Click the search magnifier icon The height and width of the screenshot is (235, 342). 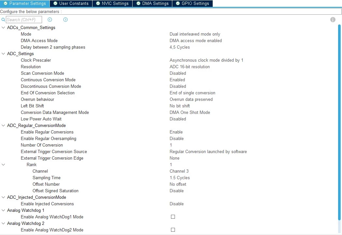point(3,20)
